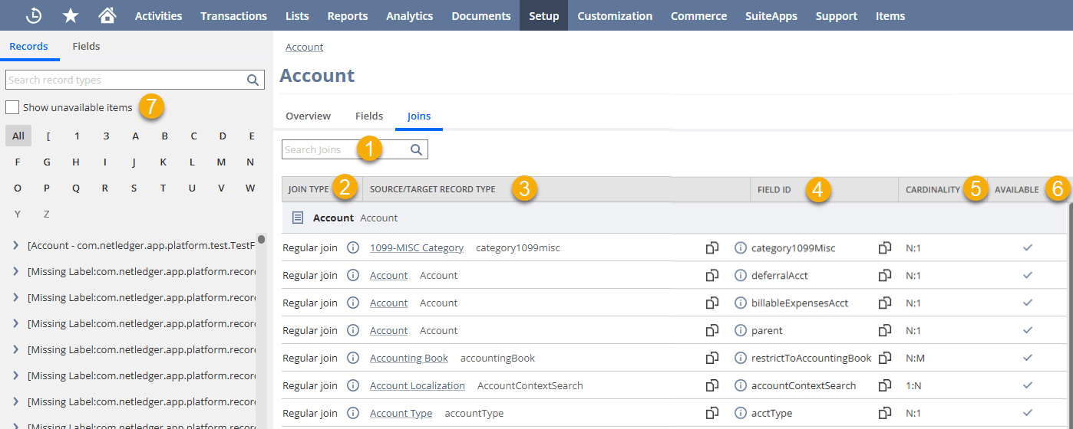Open the Recent Records clock icon

[x=34, y=15]
